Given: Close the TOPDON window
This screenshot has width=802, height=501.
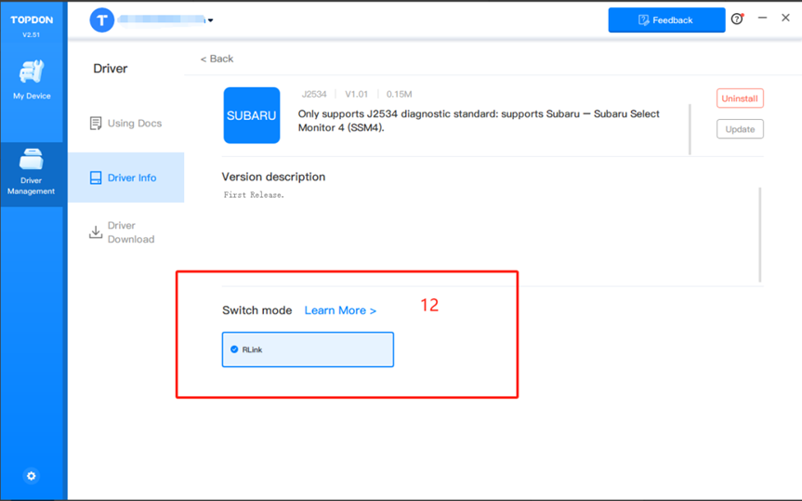Looking at the screenshot, I should click(785, 18).
